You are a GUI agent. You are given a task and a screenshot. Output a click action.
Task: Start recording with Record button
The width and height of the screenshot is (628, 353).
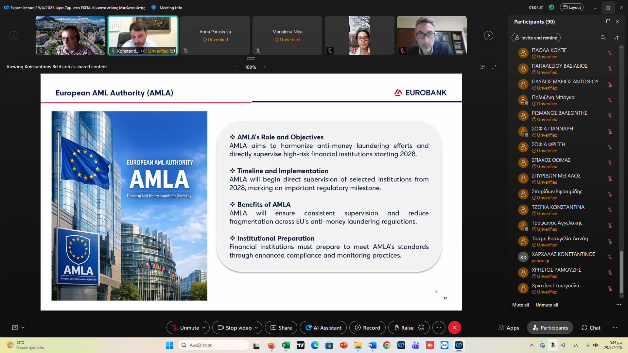pyautogui.click(x=367, y=328)
